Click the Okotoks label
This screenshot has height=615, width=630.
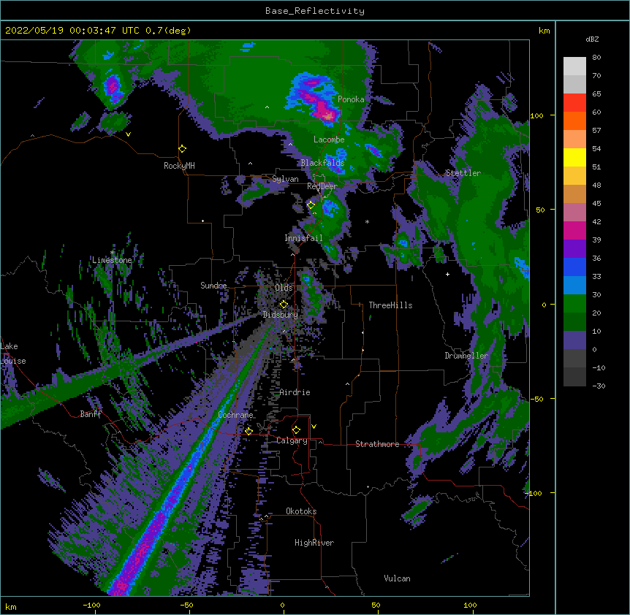tap(301, 511)
